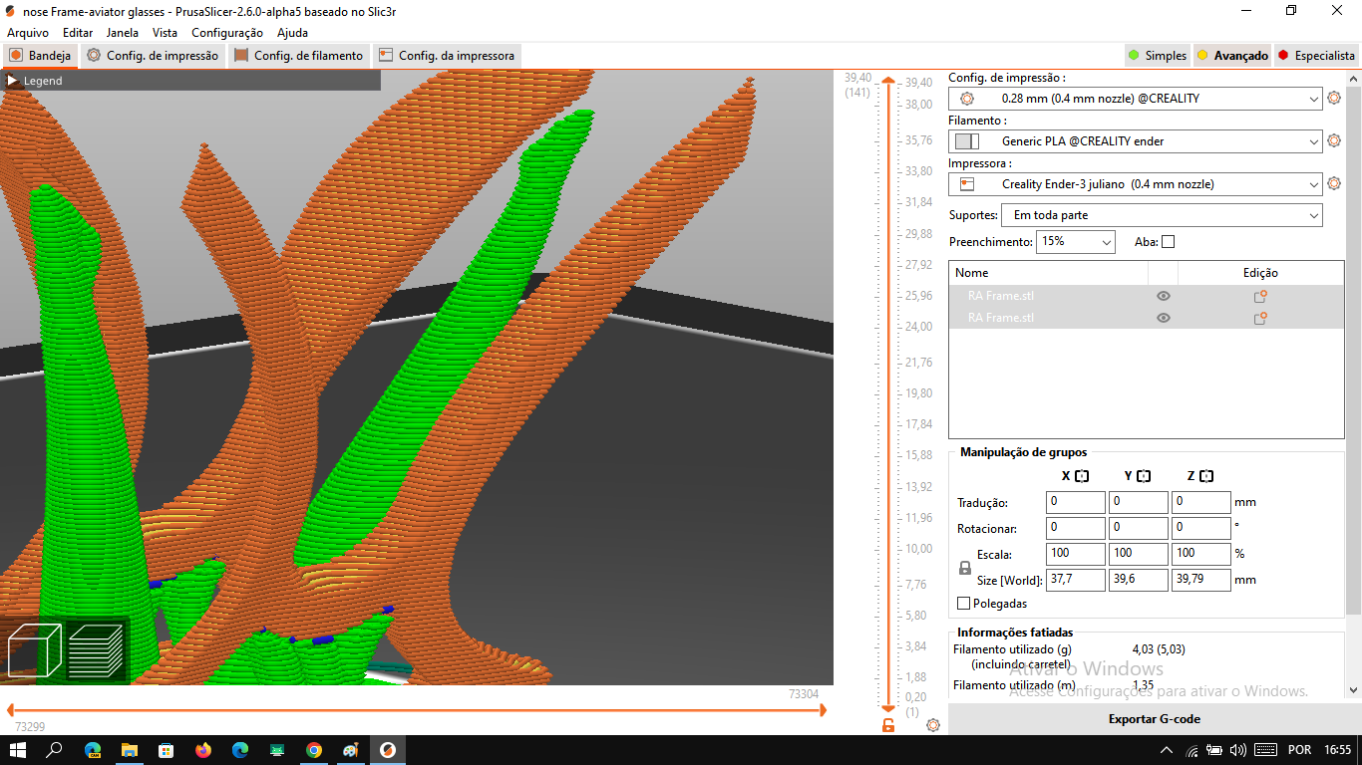Open the Configuração menu

tap(227, 33)
